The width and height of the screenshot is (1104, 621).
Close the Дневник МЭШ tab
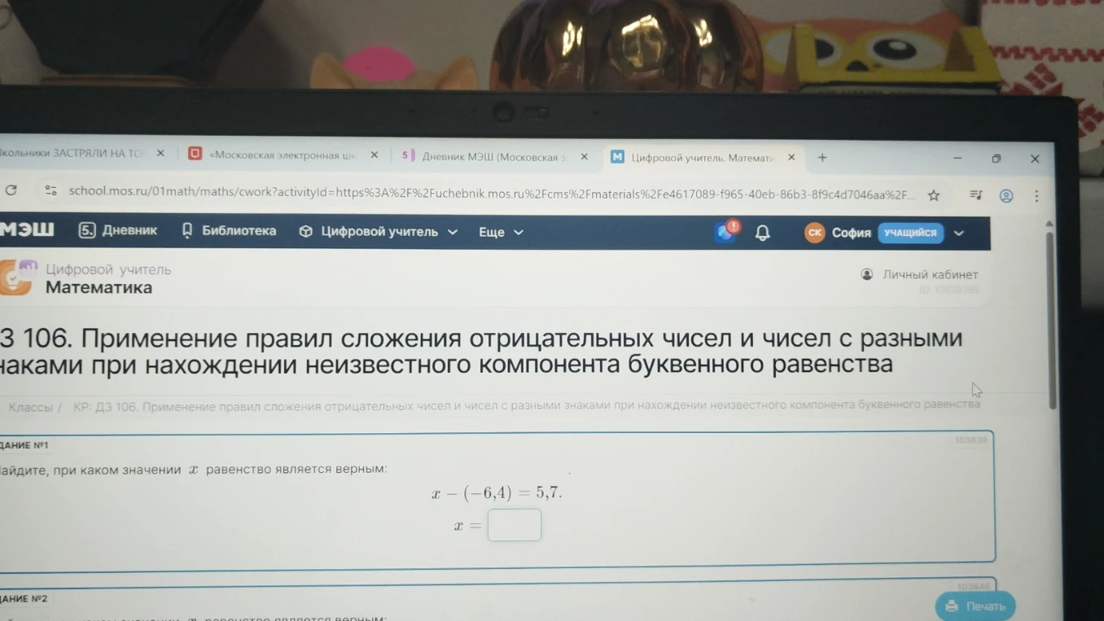click(x=584, y=156)
